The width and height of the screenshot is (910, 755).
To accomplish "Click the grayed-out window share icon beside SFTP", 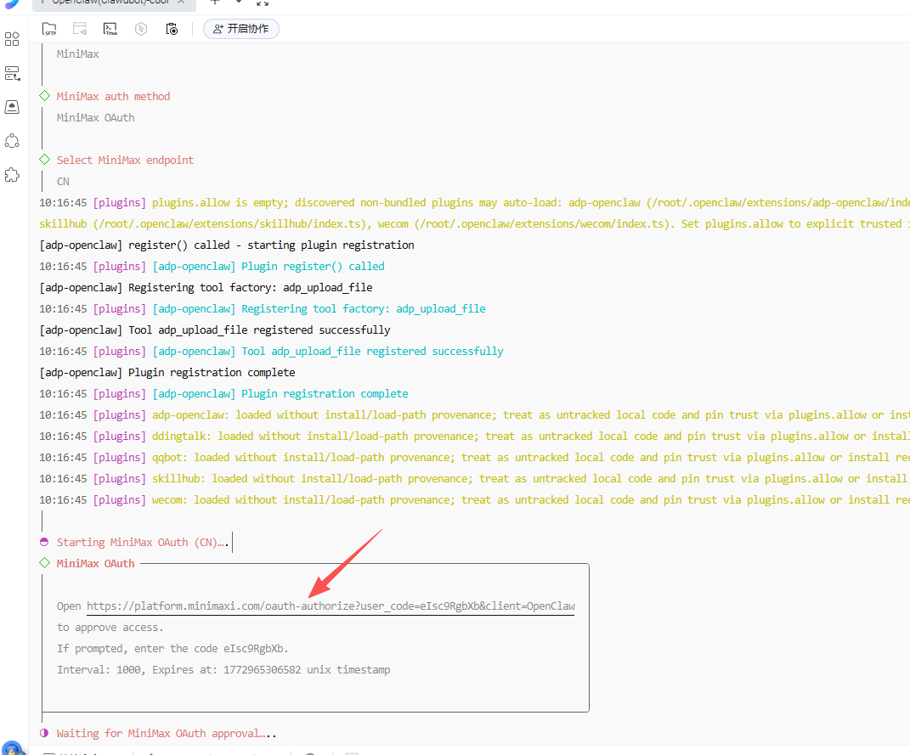I will point(80,29).
